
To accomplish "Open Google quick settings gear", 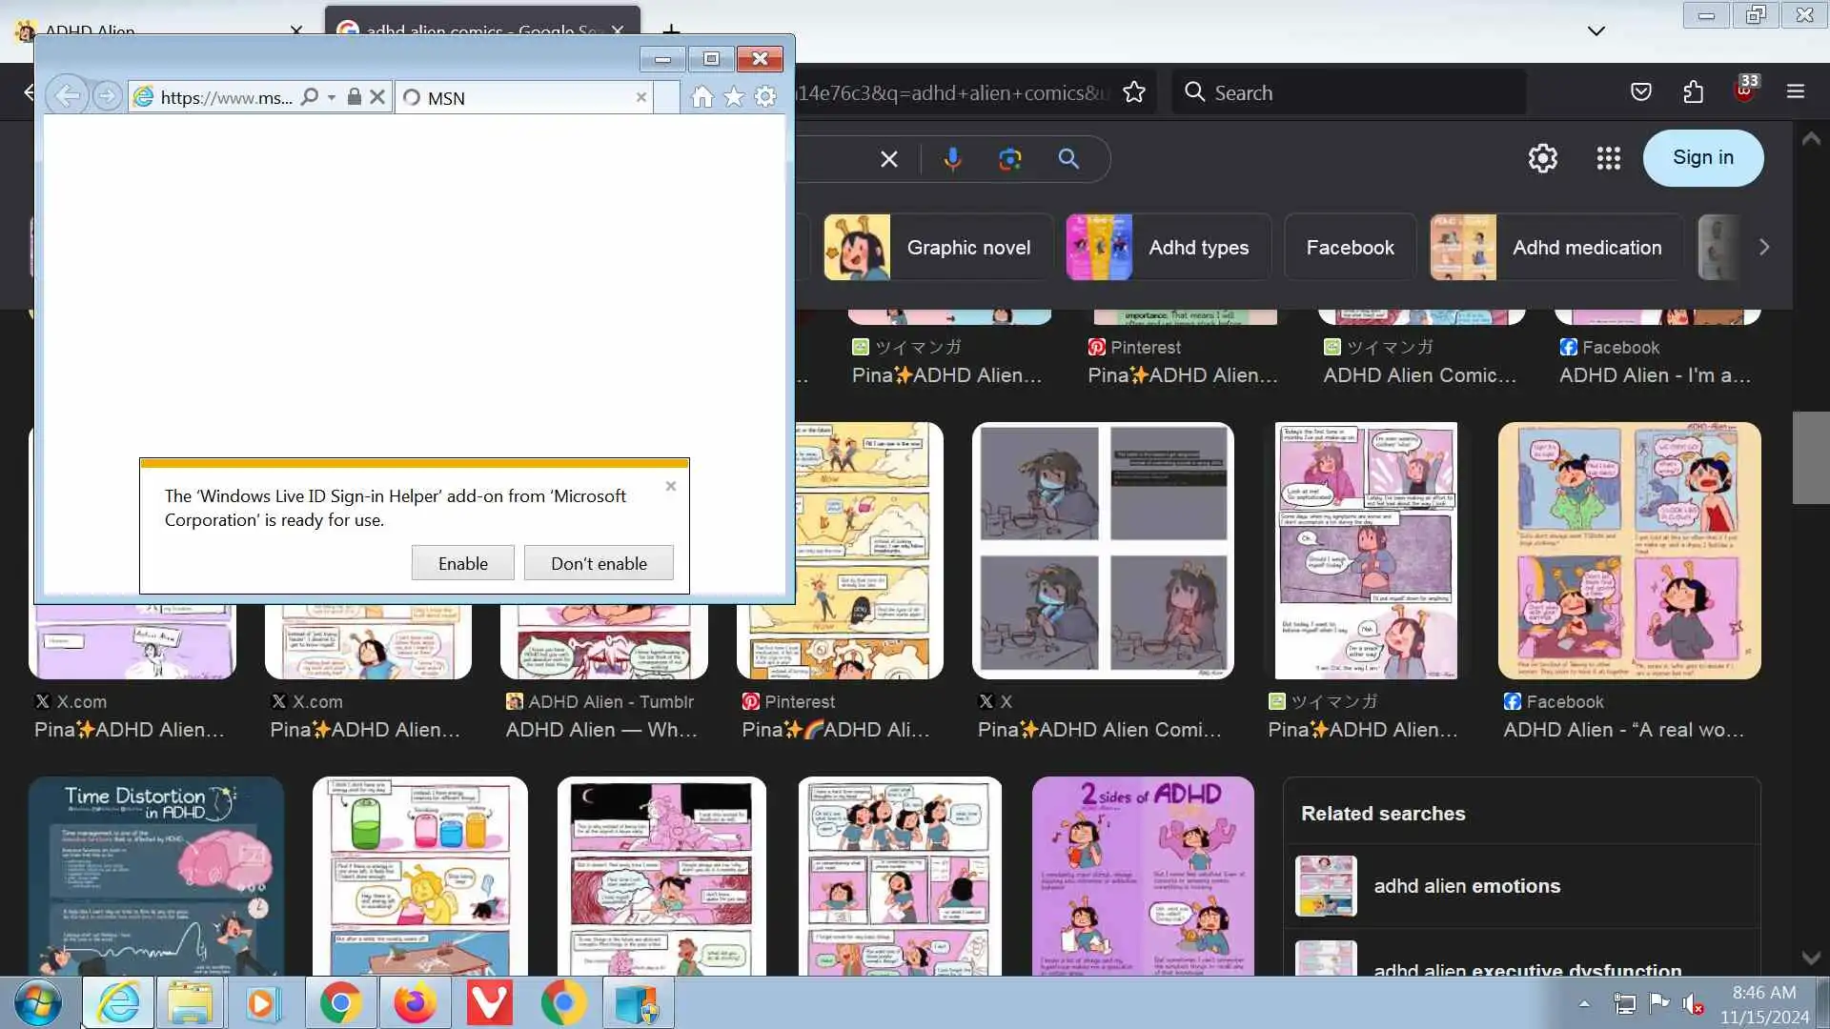I will pos(1543,158).
